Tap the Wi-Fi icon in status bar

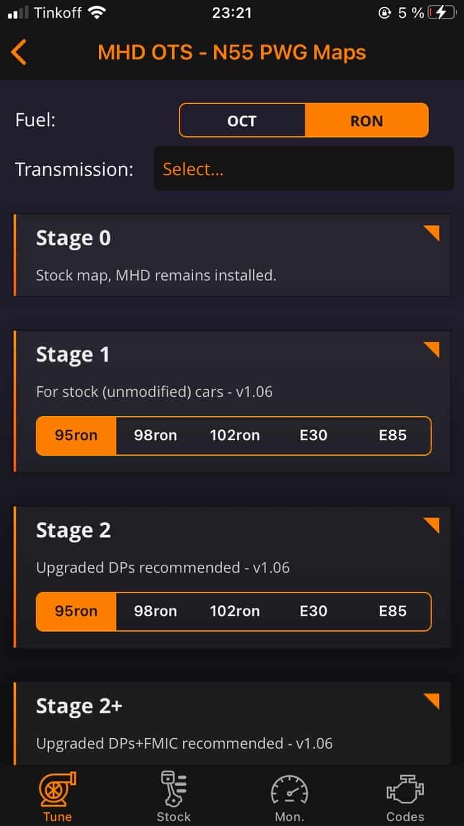97,12
